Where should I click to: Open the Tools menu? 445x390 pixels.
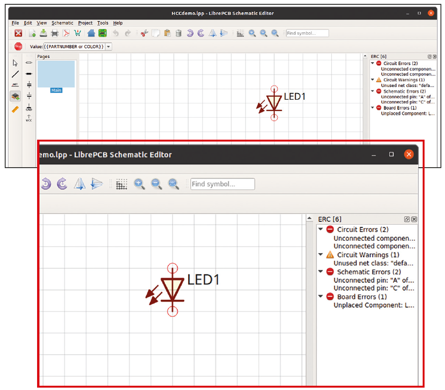[x=103, y=23]
